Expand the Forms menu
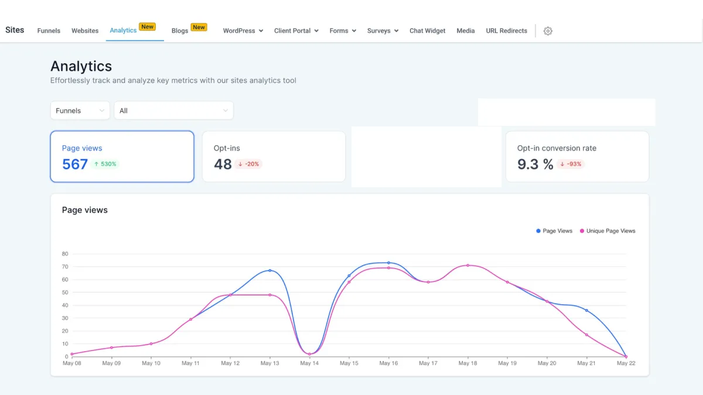The width and height of the screenshot is (703, 395). [343, 31]
